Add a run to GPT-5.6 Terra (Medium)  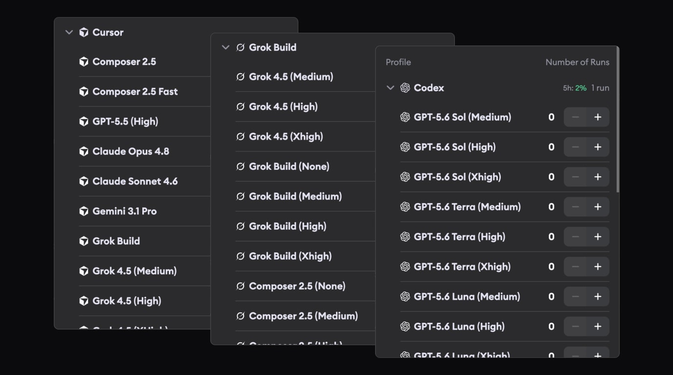point(598,207)
